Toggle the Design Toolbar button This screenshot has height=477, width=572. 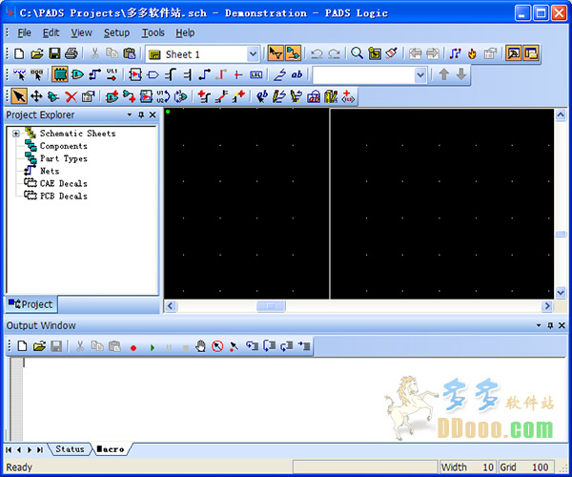point(293,54)
